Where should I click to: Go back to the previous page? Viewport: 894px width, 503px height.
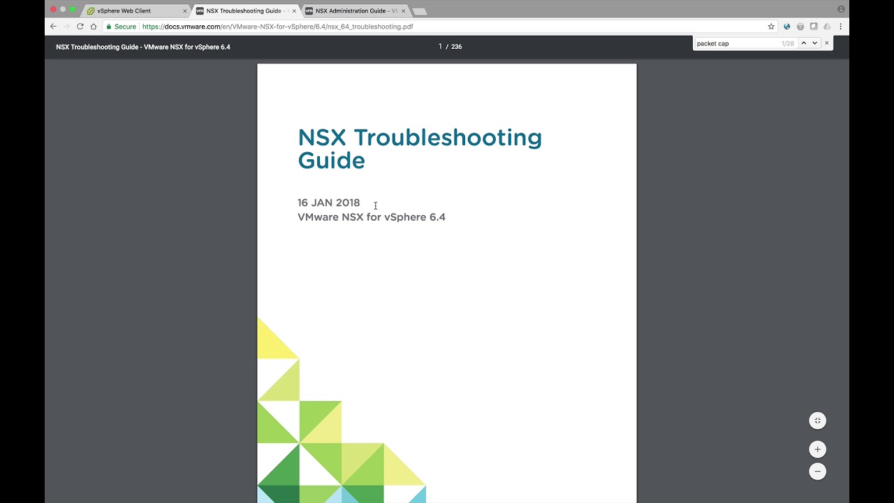(x=53, y=27)
